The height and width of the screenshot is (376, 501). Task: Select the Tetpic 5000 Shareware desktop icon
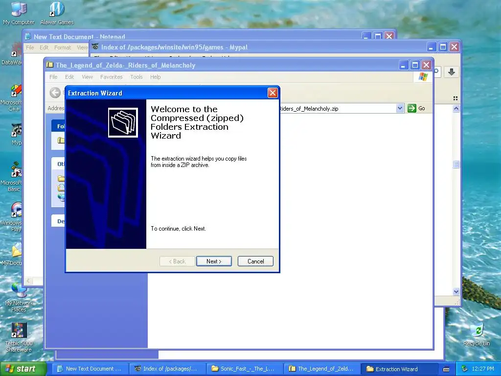pos(19,337)
